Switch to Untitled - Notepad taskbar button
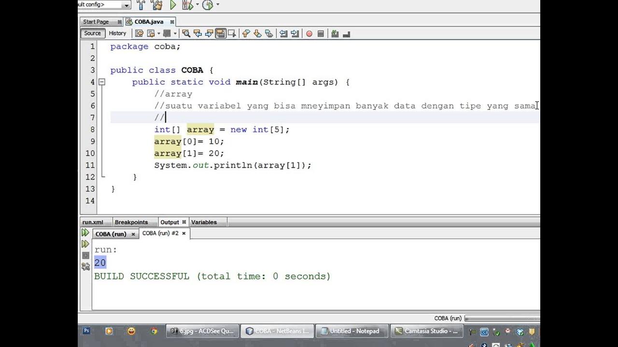 click(x=352, y=331)
